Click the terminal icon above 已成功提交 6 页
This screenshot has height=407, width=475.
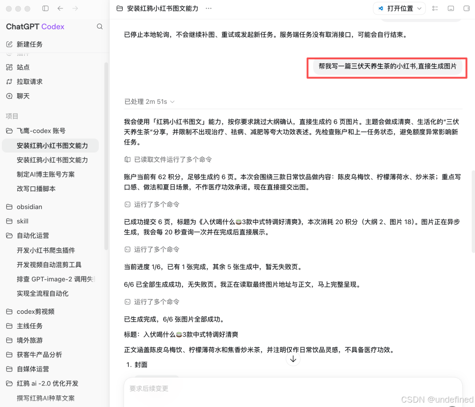(x=128, y=205)
